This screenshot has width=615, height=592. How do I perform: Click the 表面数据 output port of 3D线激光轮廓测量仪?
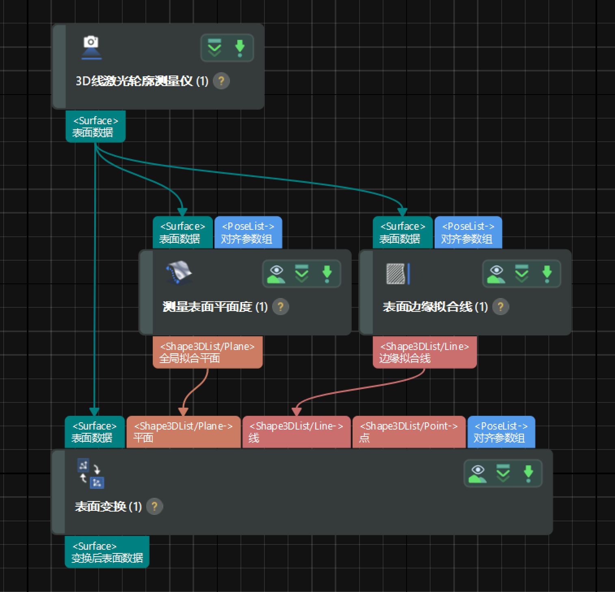95,126
